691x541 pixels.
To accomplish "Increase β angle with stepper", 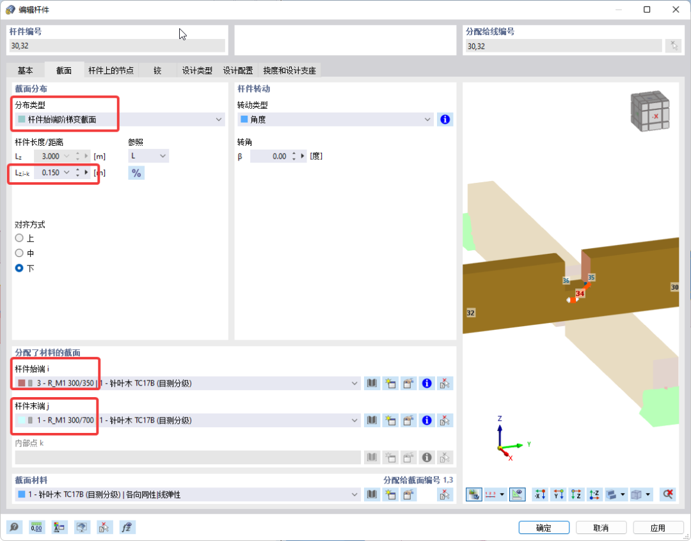I will [294, 153].
